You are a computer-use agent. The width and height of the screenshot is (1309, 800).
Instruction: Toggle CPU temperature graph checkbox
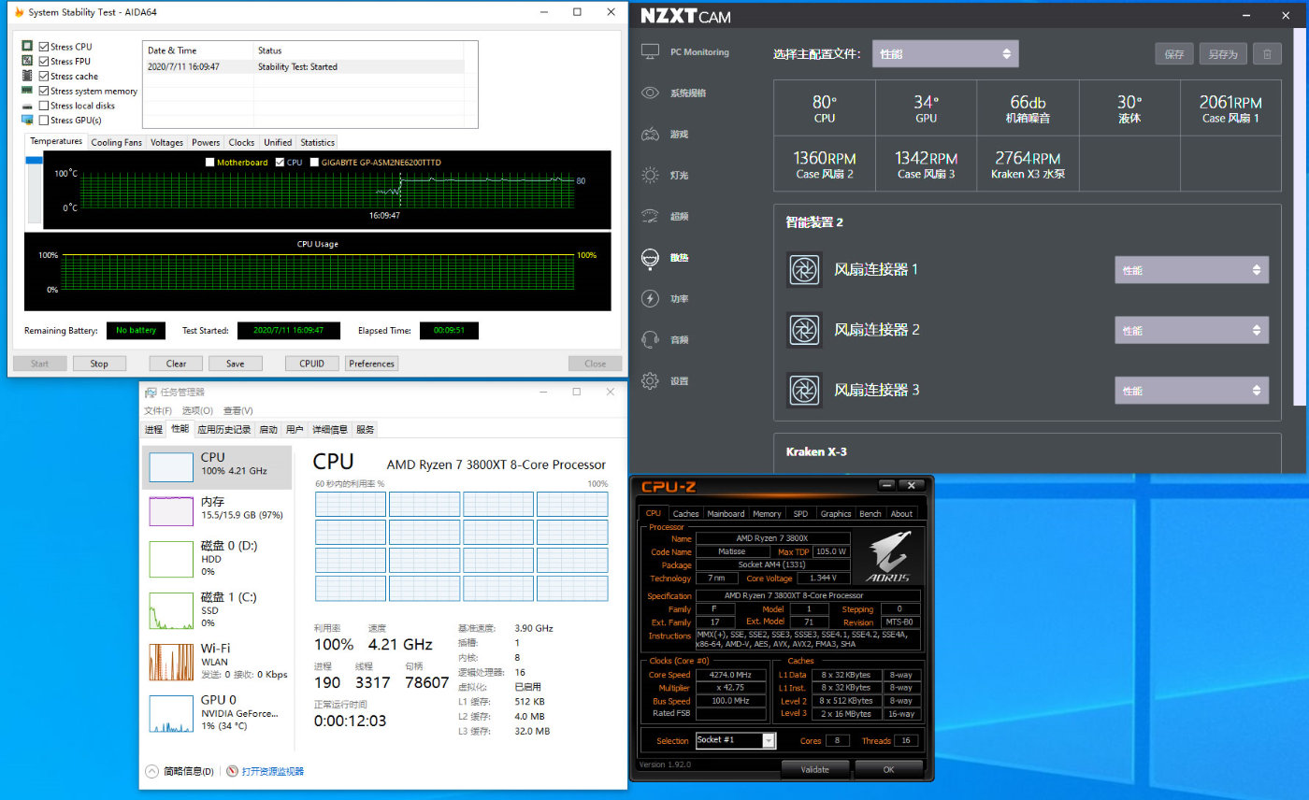(x=280, y=163)
